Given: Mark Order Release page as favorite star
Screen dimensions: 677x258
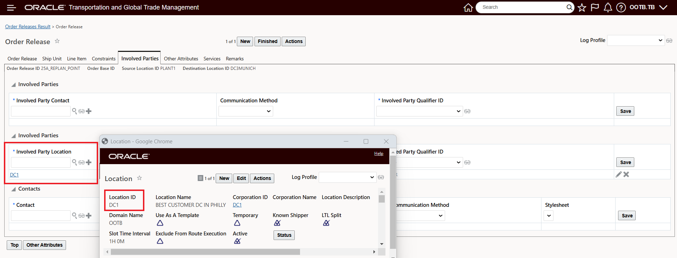Looking at the screenshot, I should [57, 41].
